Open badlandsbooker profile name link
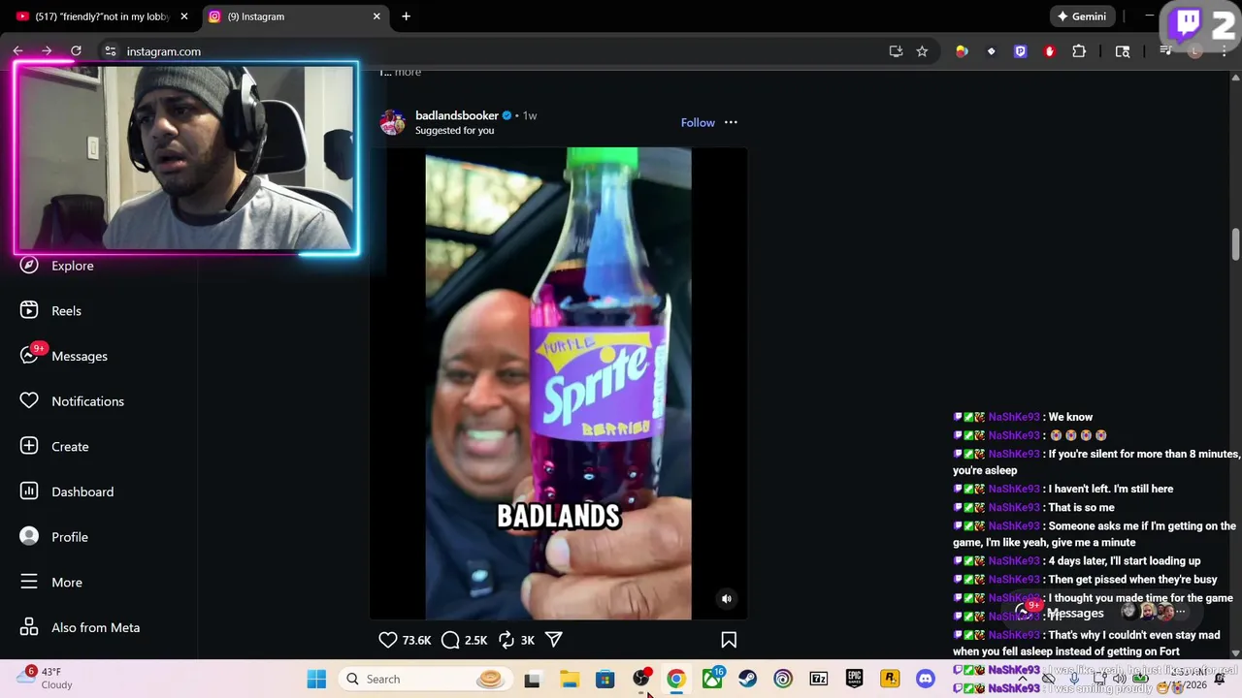The image size is (1242, 698). [457, 115]
